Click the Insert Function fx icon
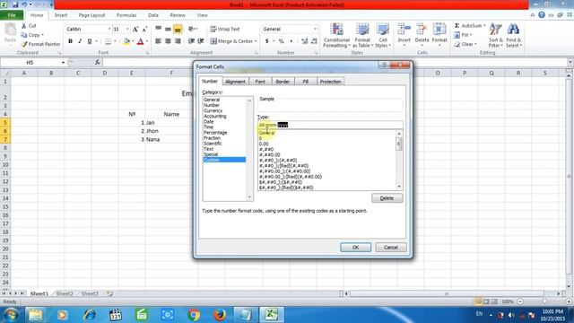The image size is (574, 323). pos(98,63)
